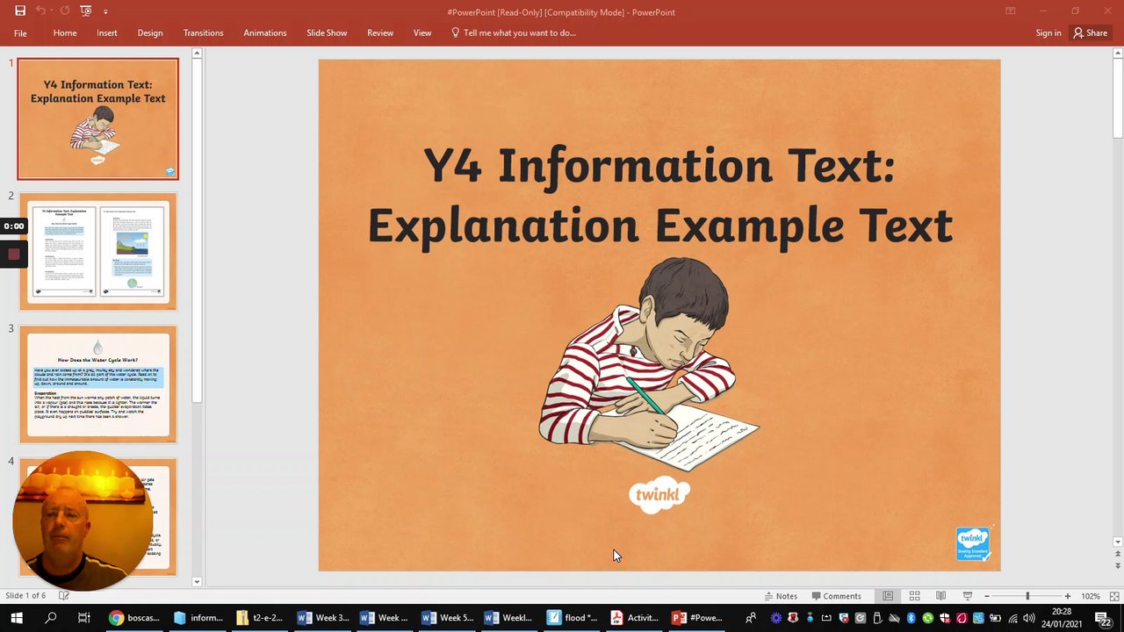Click volume speaker icon in system tray
Image resolution: width=1124 pixels, height=632 pixels.
click(x=1028, y=618)
